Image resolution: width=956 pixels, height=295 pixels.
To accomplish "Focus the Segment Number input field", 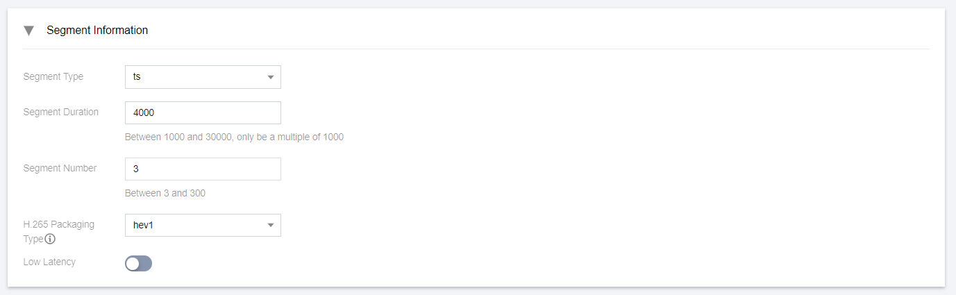I will pos(203,169).
